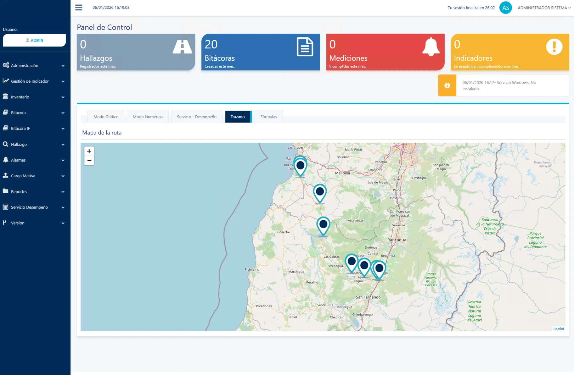Click the map marker near Las Cruces

tap(300, 167)
